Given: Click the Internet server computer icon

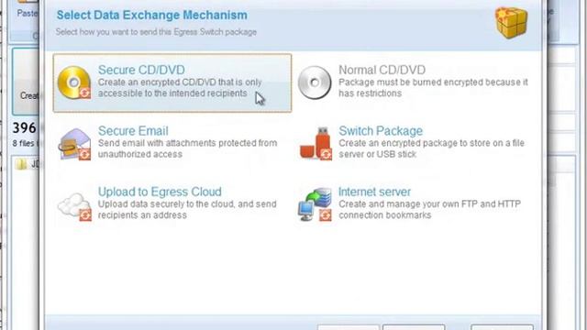Looking at the screenshot, I should 315,204.
